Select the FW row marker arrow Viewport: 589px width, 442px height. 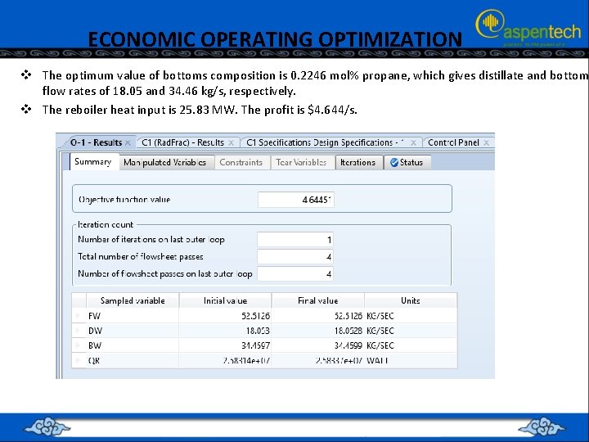(79, 316)
